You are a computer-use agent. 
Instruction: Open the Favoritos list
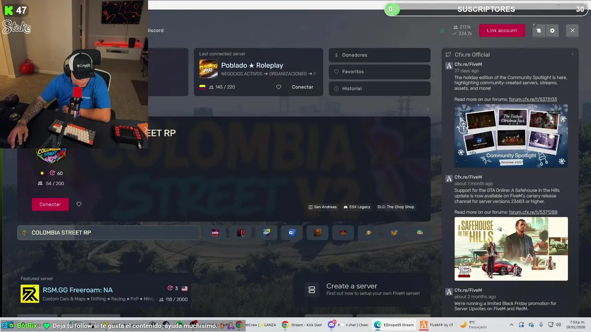pyautogui.click(x=380, y=71)
